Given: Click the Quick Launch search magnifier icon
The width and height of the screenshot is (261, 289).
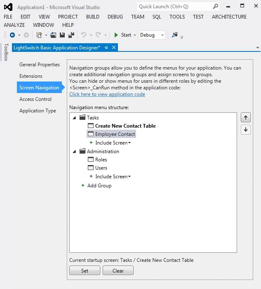Looking at the screenshot, I should click(x=215, y=7).
